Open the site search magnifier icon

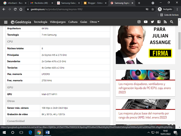(171, 22)
